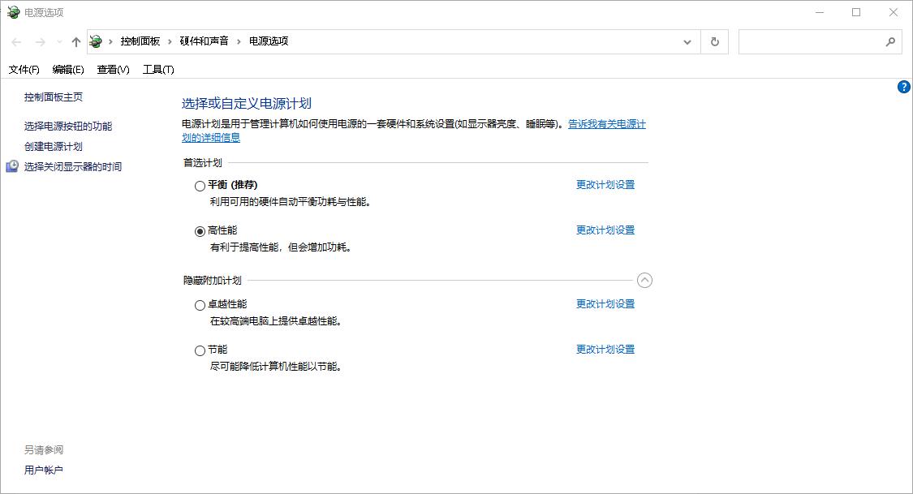The height and width of the screenshot is (494, 913).
Task: Select the 节能 power plan
Action: 200,350
